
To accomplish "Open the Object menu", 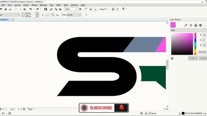I will pyautogui.click(x=26, y=5).
